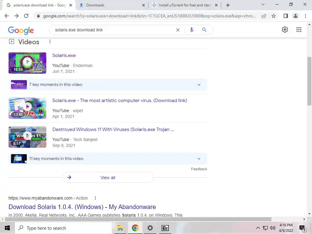Expand 7 key moments in this video

[x=108, y=85]
